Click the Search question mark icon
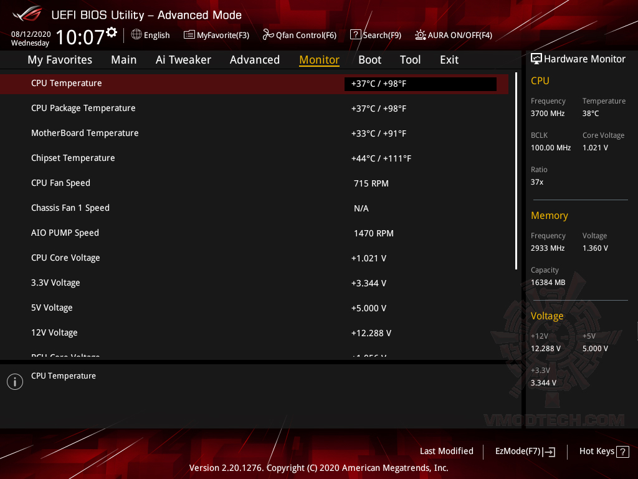Screen dimensions: 638x479 pos(355,35)
